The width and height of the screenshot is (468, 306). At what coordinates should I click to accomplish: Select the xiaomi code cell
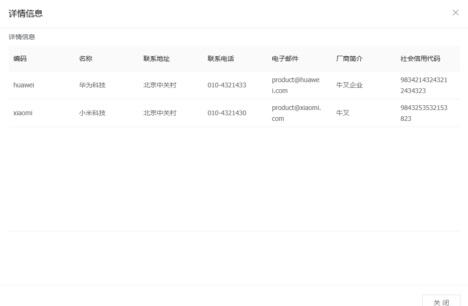click(x=23, y=113)
